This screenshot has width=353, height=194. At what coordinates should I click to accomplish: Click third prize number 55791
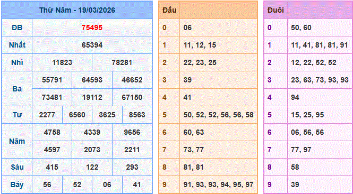(x=52, y=80)
